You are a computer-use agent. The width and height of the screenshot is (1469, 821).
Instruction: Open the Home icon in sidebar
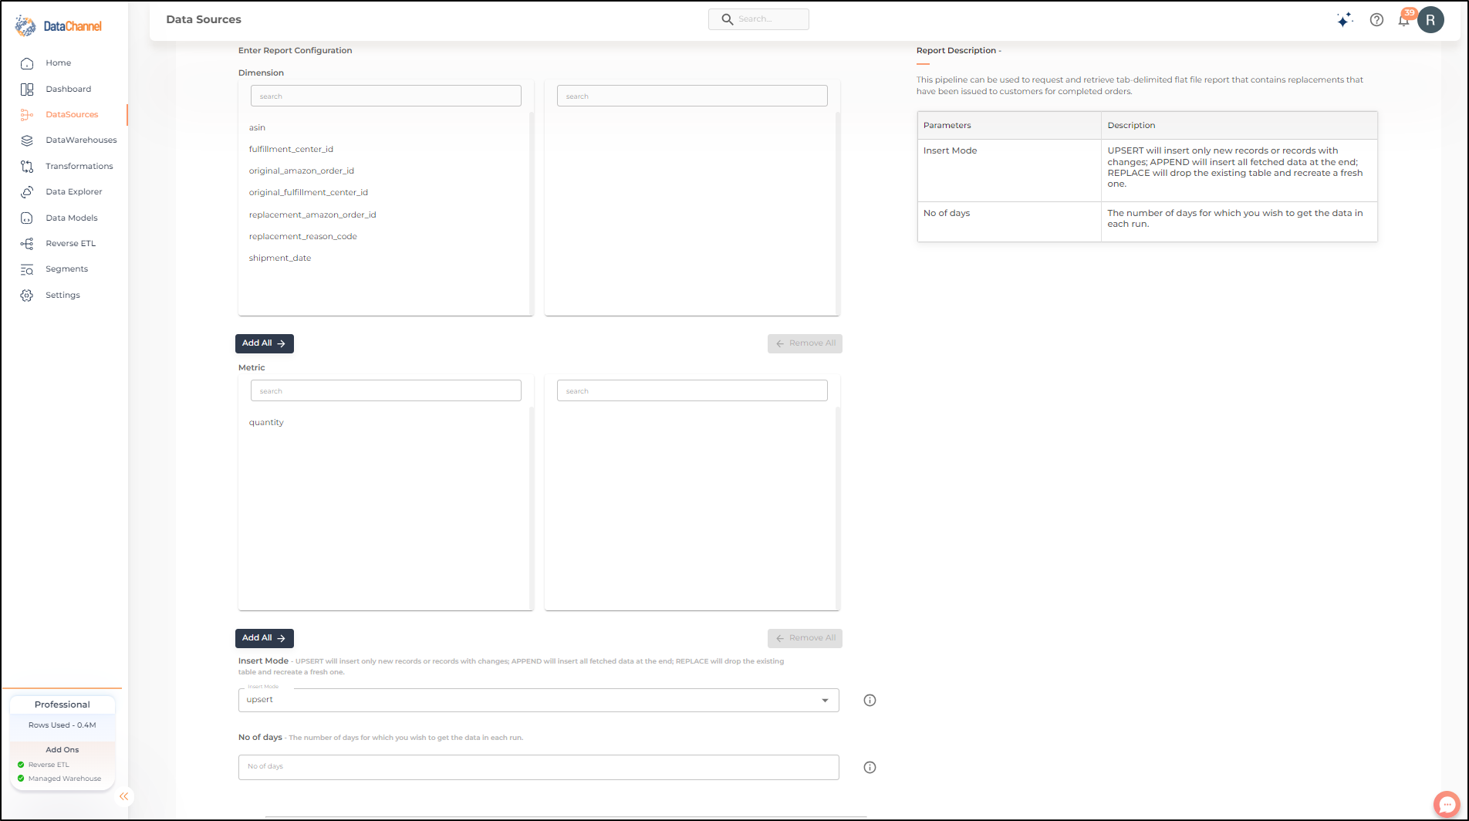(27, 63)
